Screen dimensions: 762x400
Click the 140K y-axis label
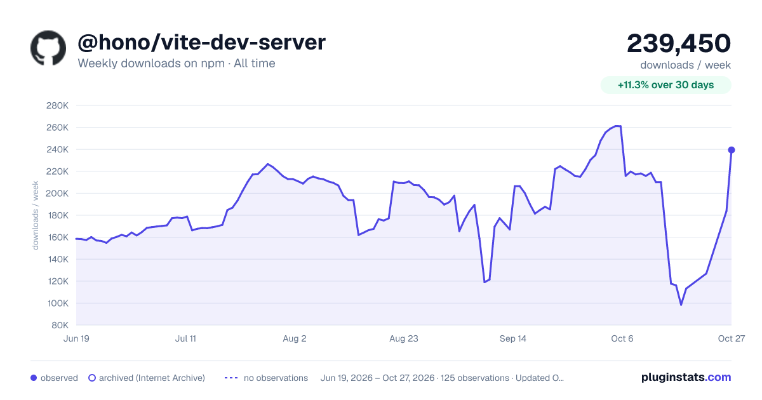pyautogui.click(x=57, y=259)
